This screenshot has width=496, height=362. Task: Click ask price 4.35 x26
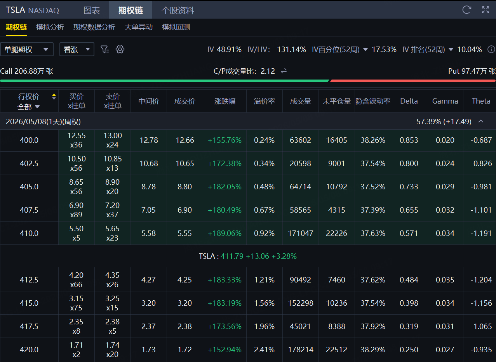coord(113,280)
